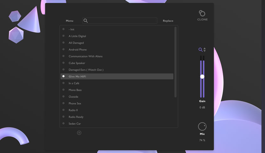The width and height of the screenshot is (265, 153).
Task: Click the Clone logo icon
Action: [x=202, y=13]
